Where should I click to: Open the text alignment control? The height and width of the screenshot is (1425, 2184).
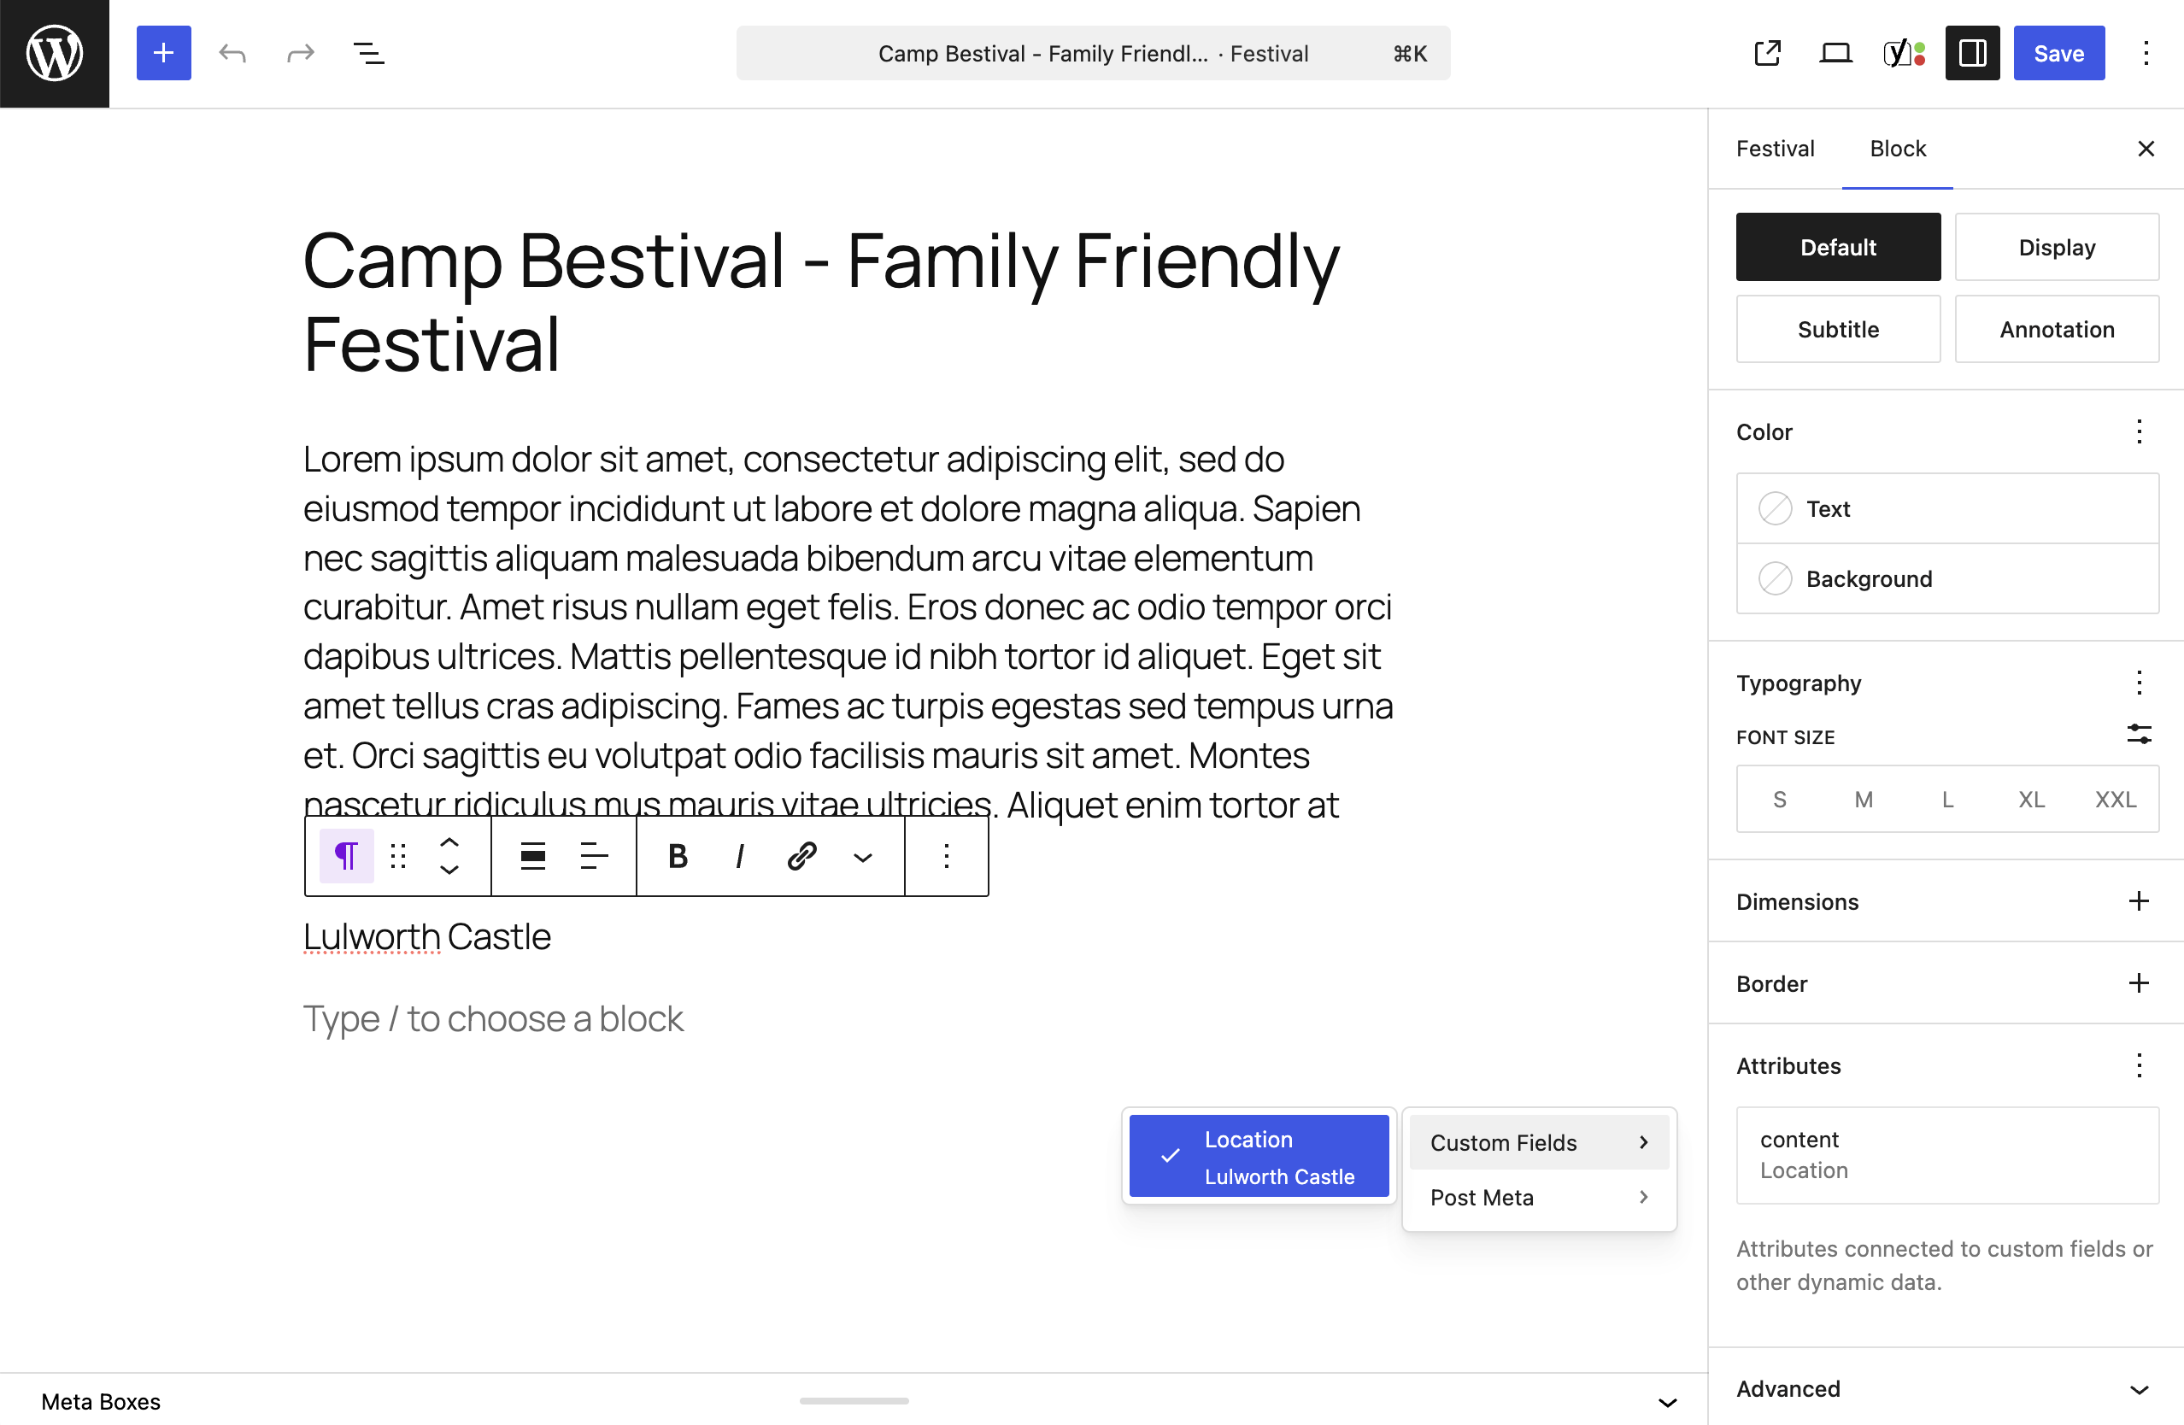(595, 856)
